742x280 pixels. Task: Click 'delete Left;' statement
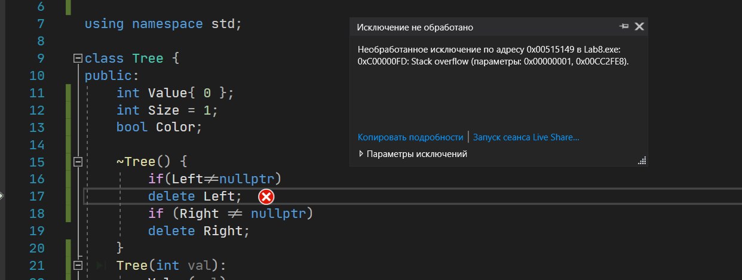[195, 196]
